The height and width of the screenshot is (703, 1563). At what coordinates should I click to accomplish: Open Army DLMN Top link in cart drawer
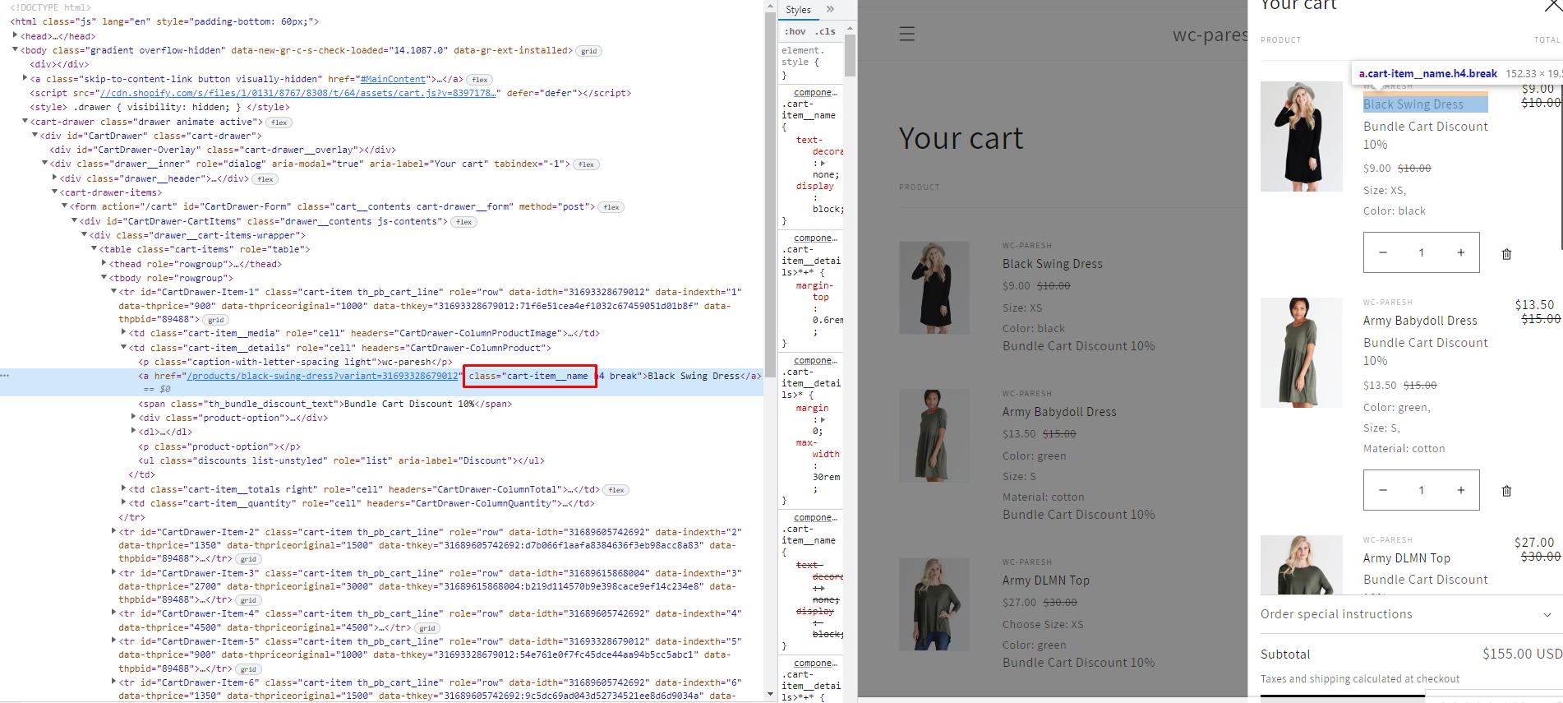[x=1407, y=558]
